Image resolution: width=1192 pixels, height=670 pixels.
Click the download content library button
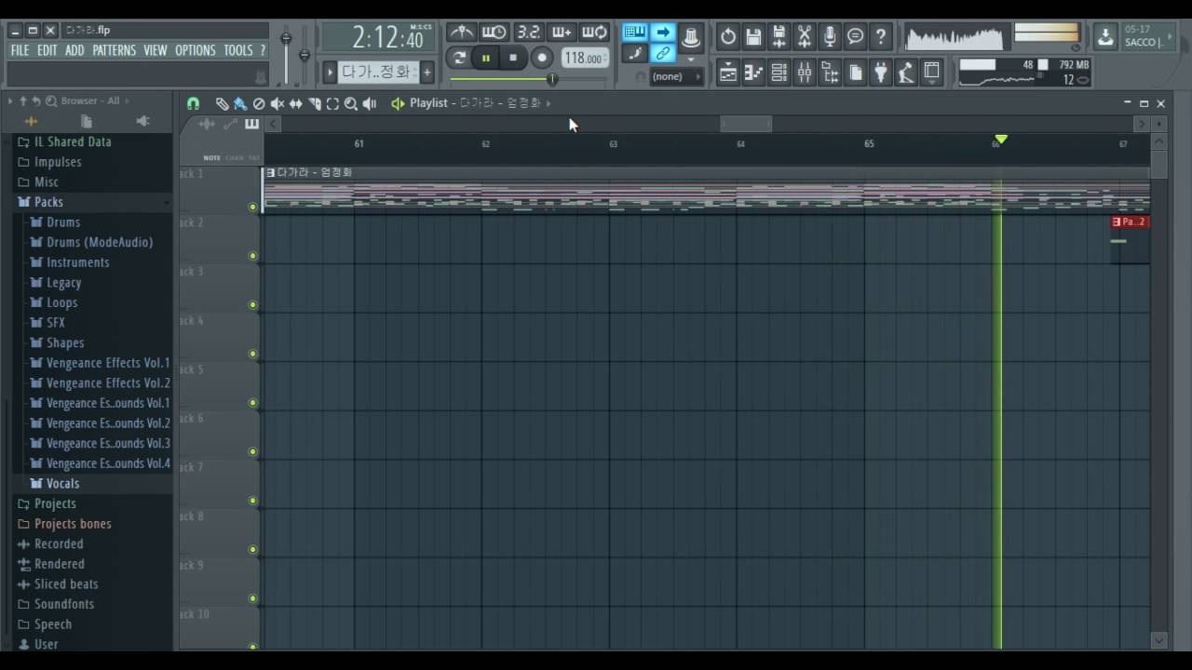[x=1105, y=37]
